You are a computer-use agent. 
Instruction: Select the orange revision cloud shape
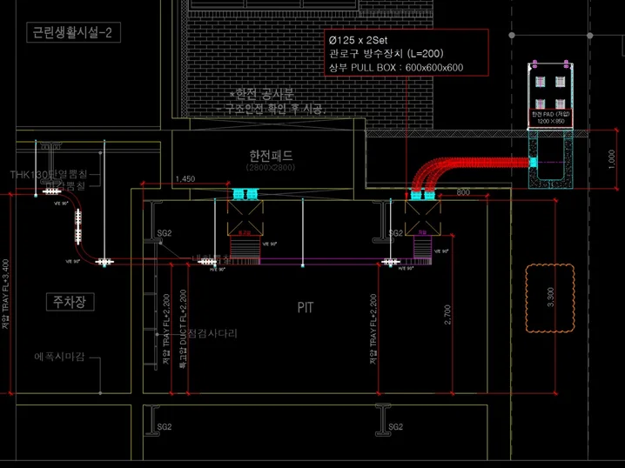(548, 298)
